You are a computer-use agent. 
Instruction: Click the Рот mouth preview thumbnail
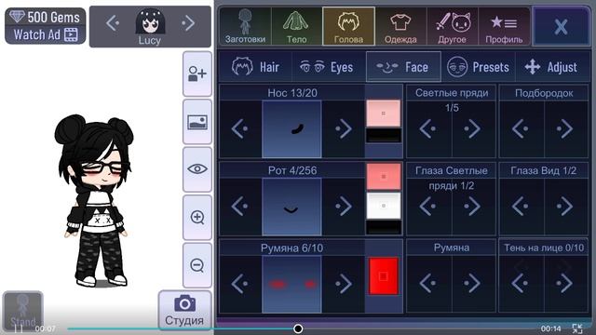click(291, 207)
